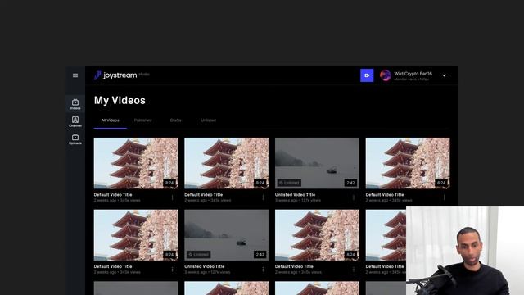This screenshot has width=524, height=295.
Task: Open the second-row Unlisted video thumbnail
Action: [x=226, y=235]
